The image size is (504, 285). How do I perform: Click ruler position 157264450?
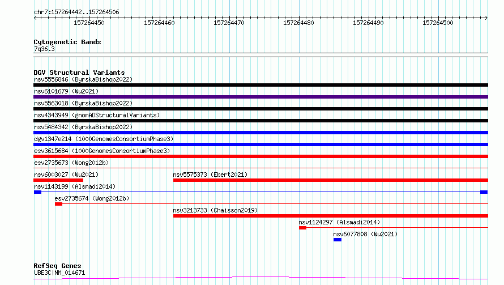89,23
